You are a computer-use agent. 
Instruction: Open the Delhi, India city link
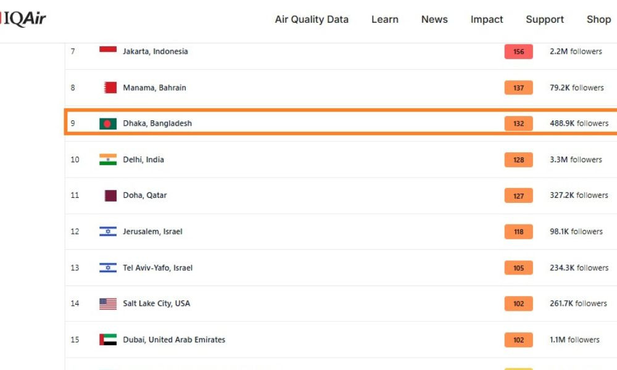coord(143,159)
